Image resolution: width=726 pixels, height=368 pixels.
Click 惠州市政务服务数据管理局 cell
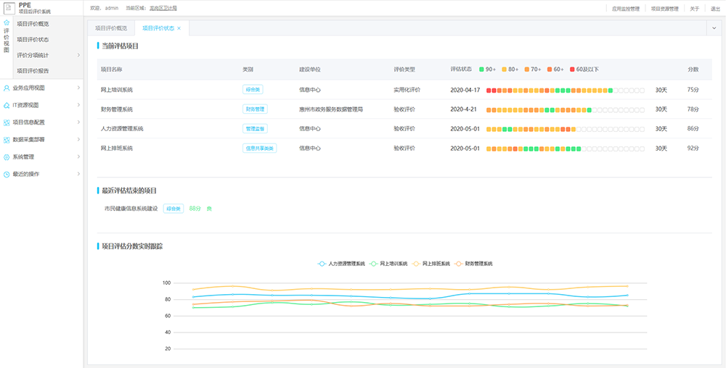click(x=330, y=109)
